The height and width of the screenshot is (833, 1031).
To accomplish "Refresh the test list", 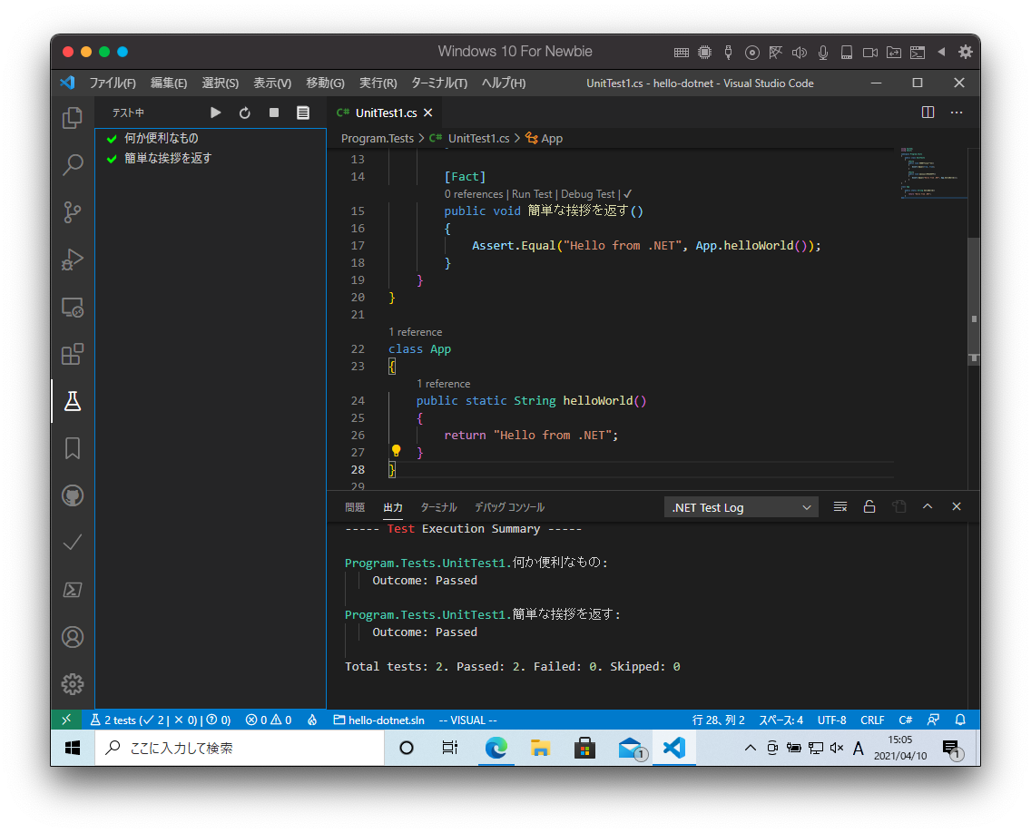I will (x=245, y=113).
